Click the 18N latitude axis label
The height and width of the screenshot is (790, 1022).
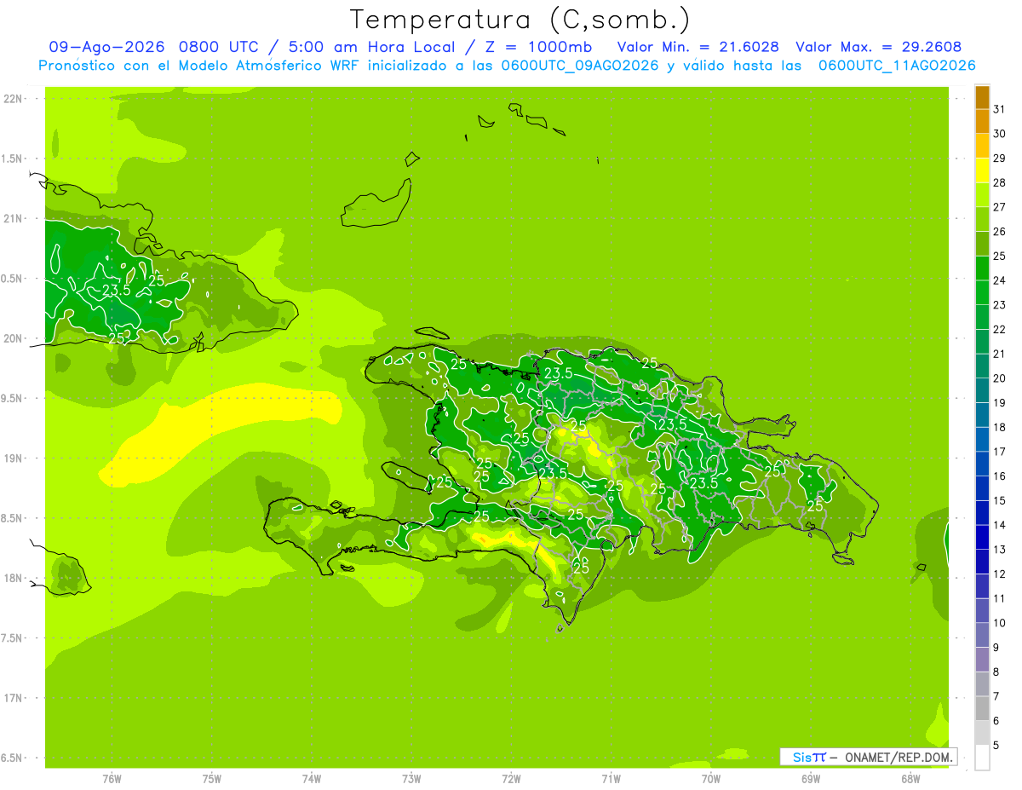(13, 578)
